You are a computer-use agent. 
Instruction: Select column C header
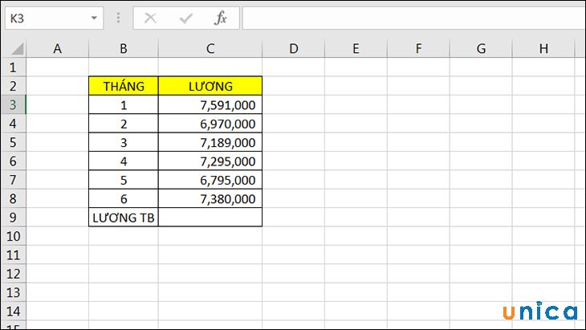(x=210, y=49)
